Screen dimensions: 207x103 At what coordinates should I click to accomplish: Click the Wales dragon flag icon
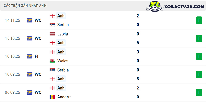(52, 61)
